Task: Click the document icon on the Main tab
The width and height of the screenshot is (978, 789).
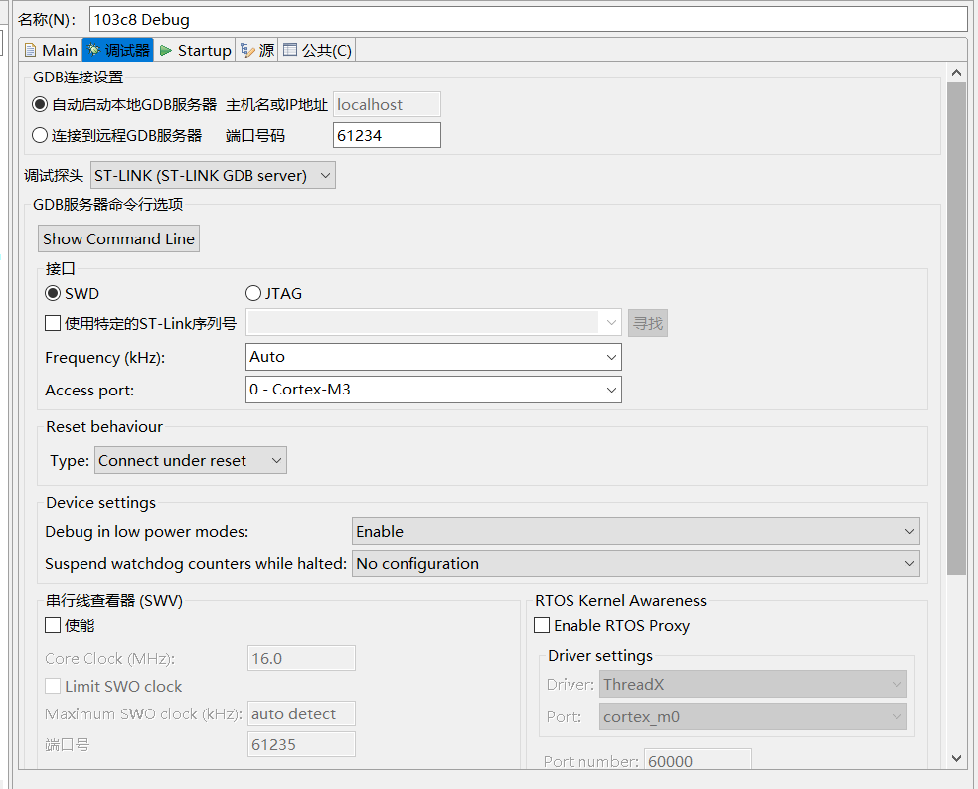Action: point(33,49)
